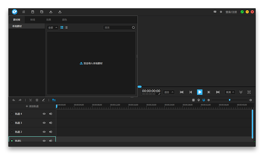Toggle visibility eye for 轨道 4
264x155 pixels.
(44, 114)
